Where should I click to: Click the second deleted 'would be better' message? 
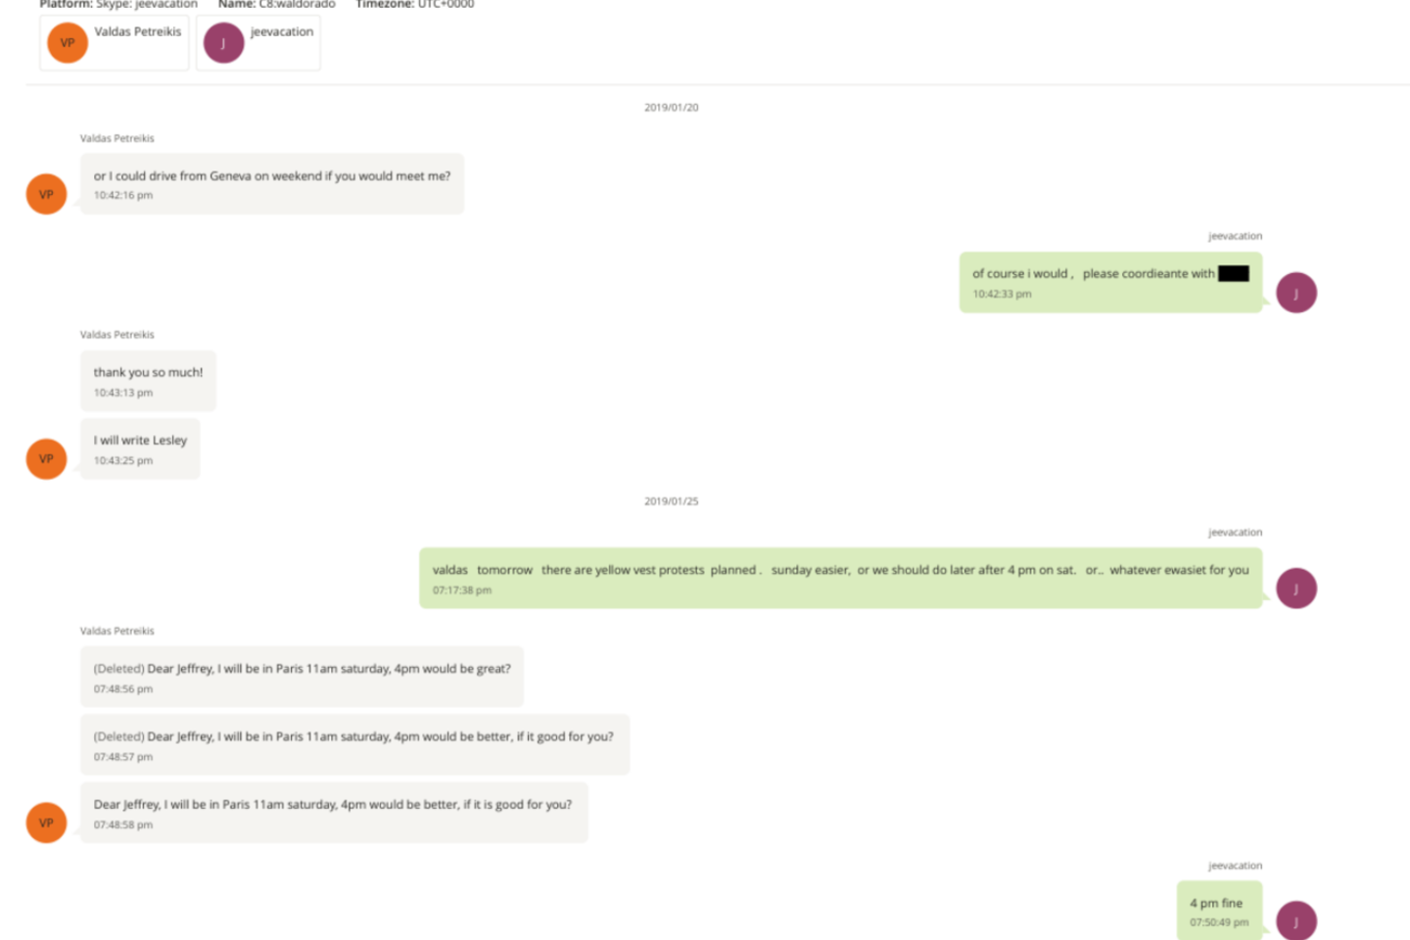point(354,744)
